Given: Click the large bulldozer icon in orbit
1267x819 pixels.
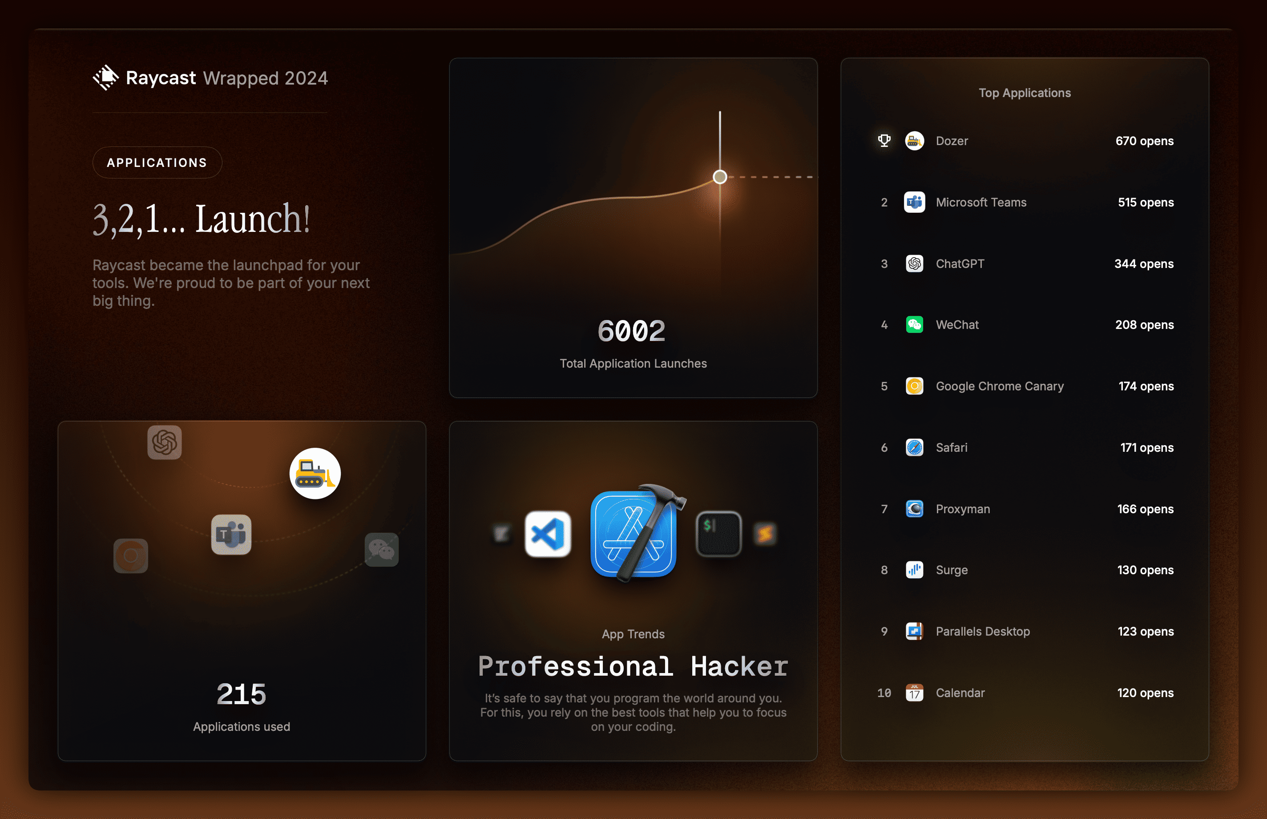Looking at the screenshot, I should (x=315, y=473).
